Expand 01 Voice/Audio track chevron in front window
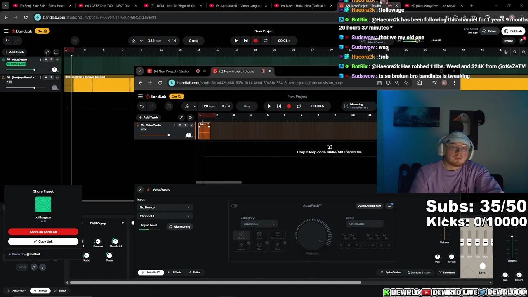 (191, 125)
